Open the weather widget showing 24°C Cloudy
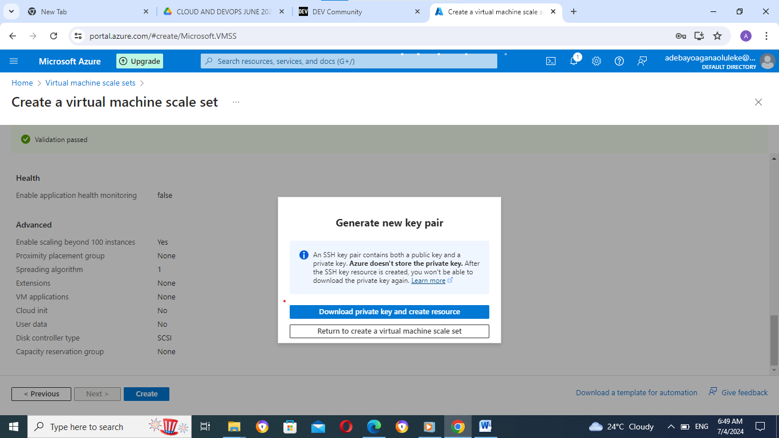This screenshot has width=779, height=438. point(621,427)
